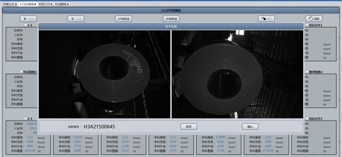342x157 pixels.
Task: Click the 修改 button in dialog
Action: pyautogui.click(x=189, y=126)
